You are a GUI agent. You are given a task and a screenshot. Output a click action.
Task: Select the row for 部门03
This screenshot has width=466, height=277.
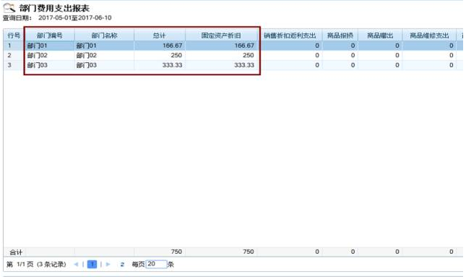pos(233,65)
